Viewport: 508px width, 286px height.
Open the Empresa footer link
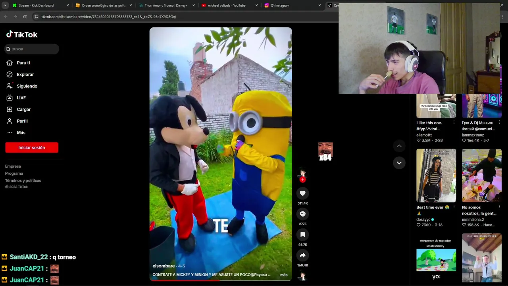point(13,166)
